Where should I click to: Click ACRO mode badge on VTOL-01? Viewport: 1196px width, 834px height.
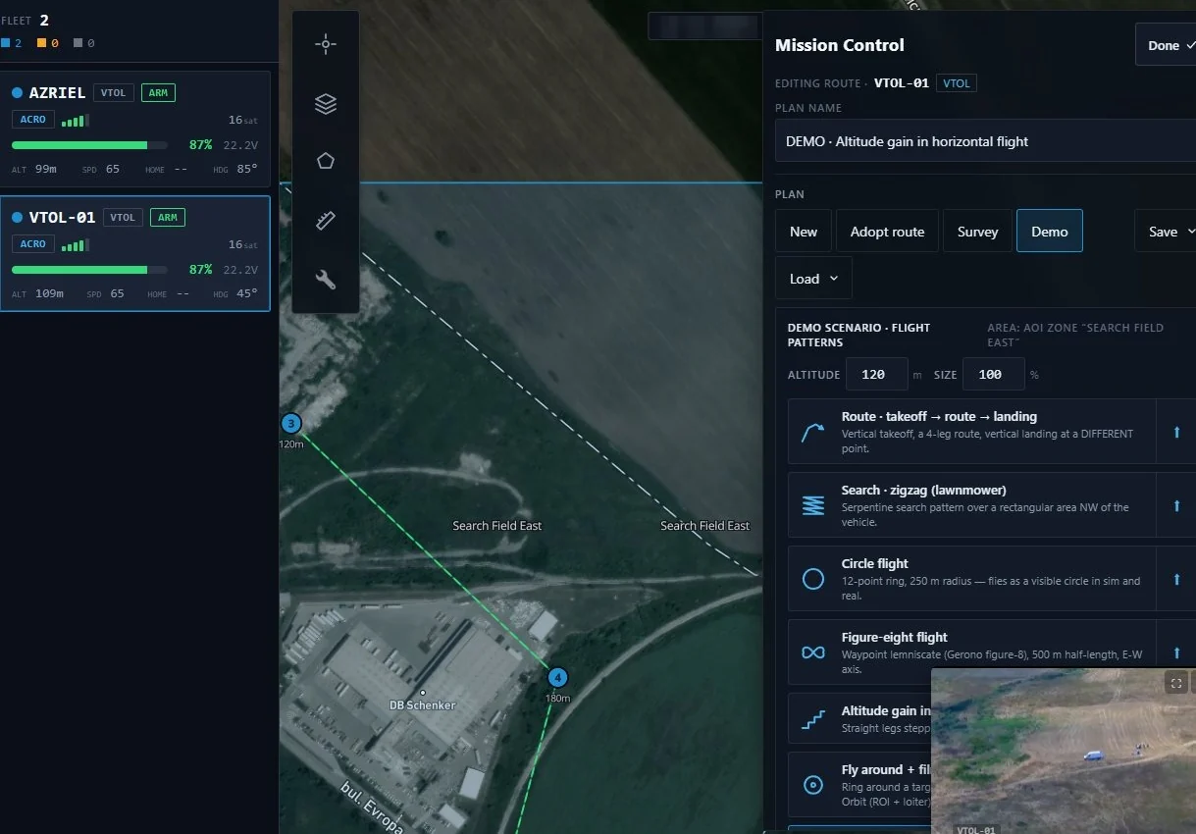coord(33,244)
